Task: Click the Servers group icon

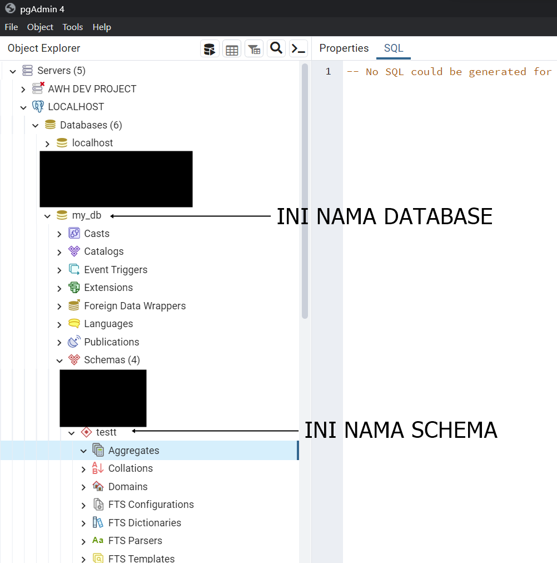Action: click(28, 71)
